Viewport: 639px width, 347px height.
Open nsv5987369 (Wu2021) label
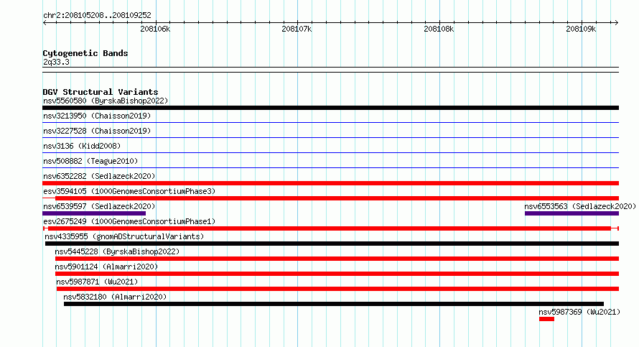pos(579,312)
